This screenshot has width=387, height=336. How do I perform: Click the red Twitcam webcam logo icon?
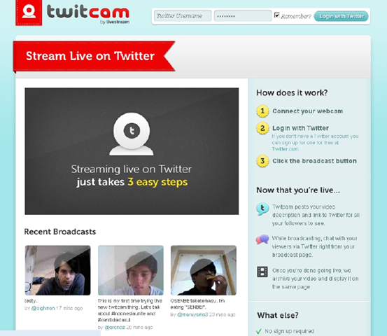coord(29,13)
